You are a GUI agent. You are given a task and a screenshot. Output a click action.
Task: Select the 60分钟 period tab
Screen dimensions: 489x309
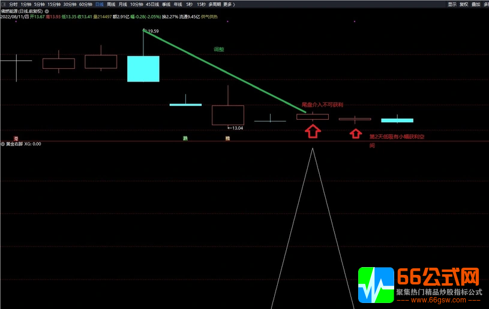[86, 4]
